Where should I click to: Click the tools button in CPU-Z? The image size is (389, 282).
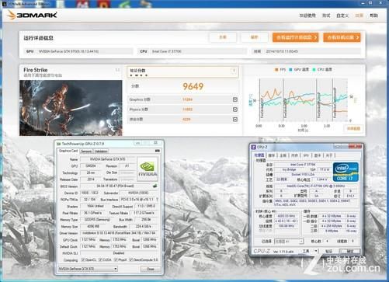(306, 251)
